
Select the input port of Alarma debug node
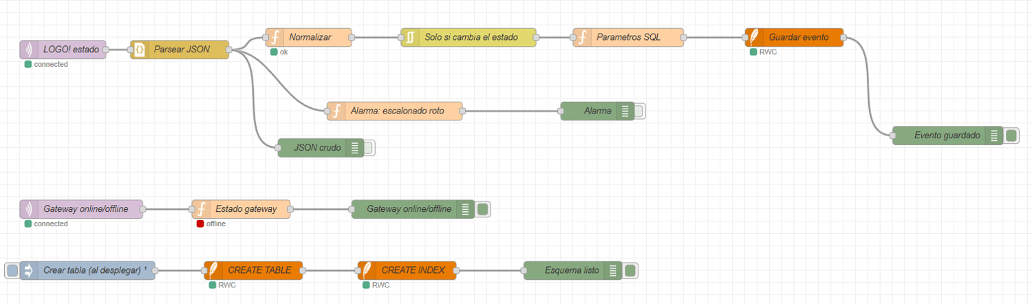pyautogui.click(x=561, y=111)
